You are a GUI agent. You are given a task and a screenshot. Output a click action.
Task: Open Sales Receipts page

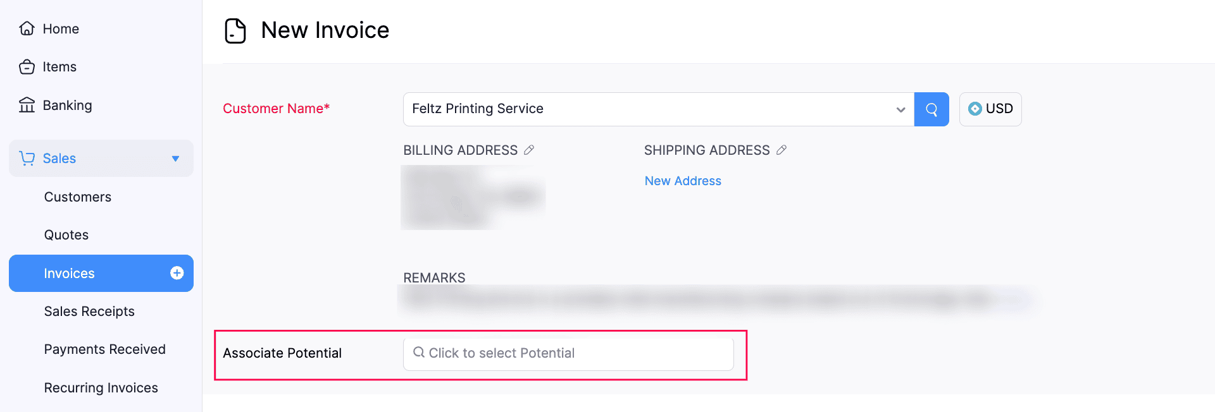89,312
